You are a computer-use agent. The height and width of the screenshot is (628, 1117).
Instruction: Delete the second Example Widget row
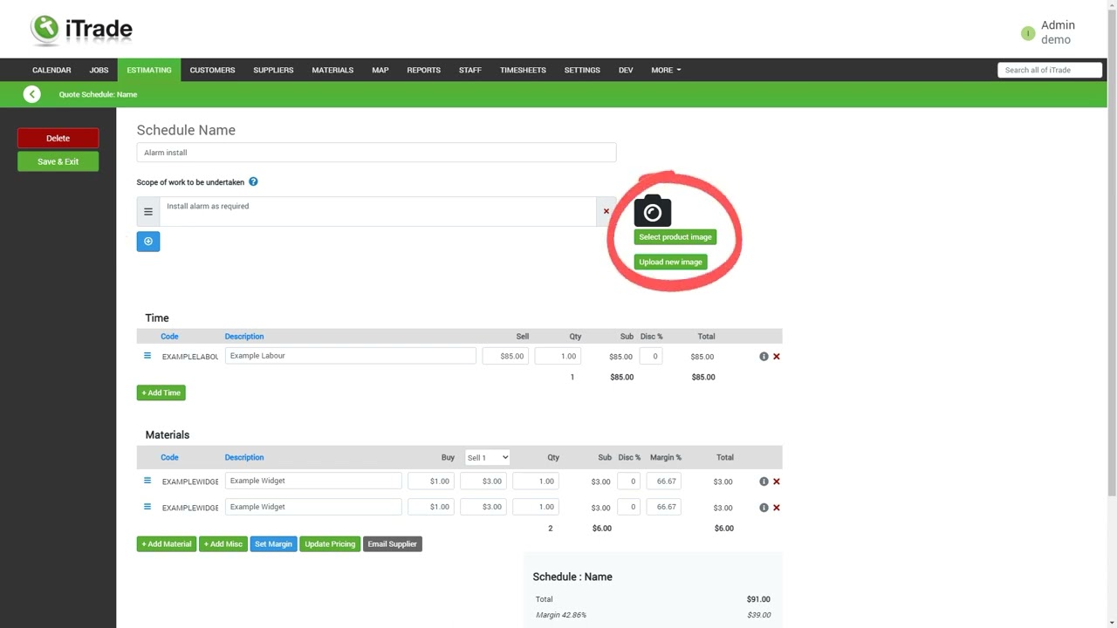tap(777, 508)
